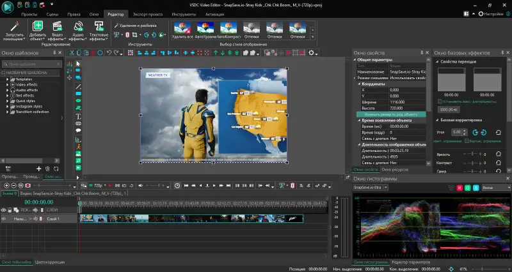
Task: Open the 'Экспорт проекта' ribbon tab
Action: [148, 14]
